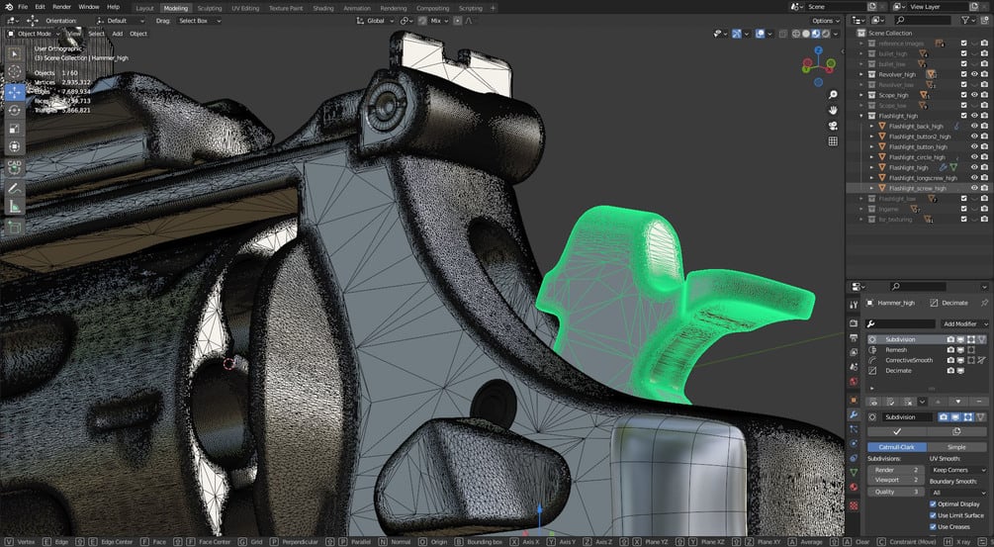This screenshot has height=547, width=994.
Task: Select the CAD tool in toolbar
Action: pos(14,167)
